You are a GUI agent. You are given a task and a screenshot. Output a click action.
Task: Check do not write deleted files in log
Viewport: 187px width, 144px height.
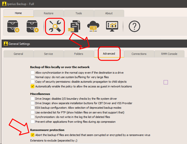[x=32, y=117]
